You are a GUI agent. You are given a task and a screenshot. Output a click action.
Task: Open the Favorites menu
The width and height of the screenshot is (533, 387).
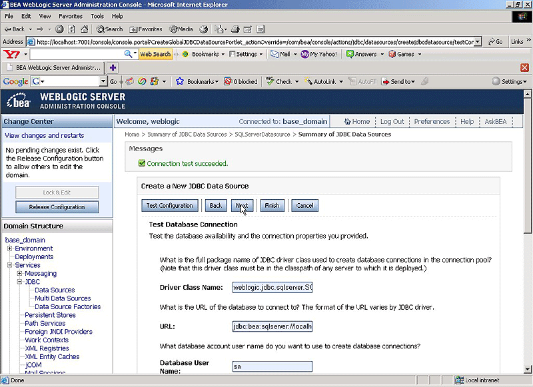(71, 16)
